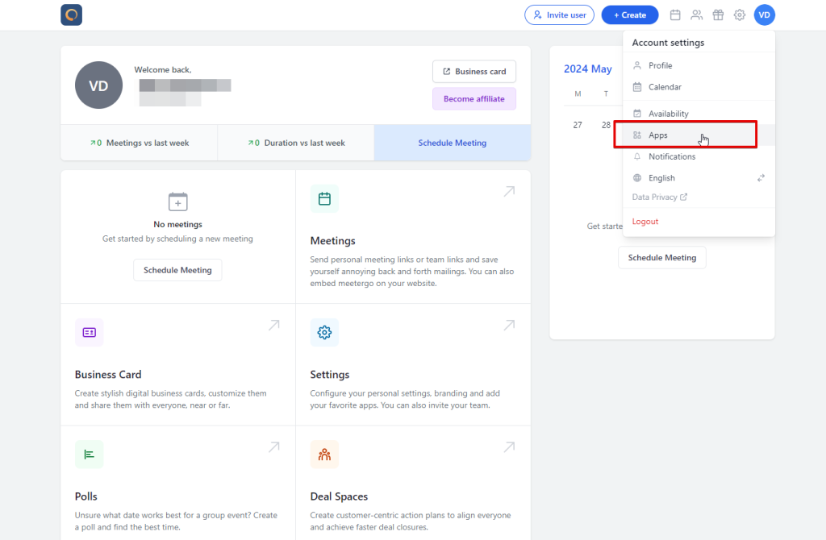Click the VD avatar in top bar
The image size is (826, 540).
[764, 15]
